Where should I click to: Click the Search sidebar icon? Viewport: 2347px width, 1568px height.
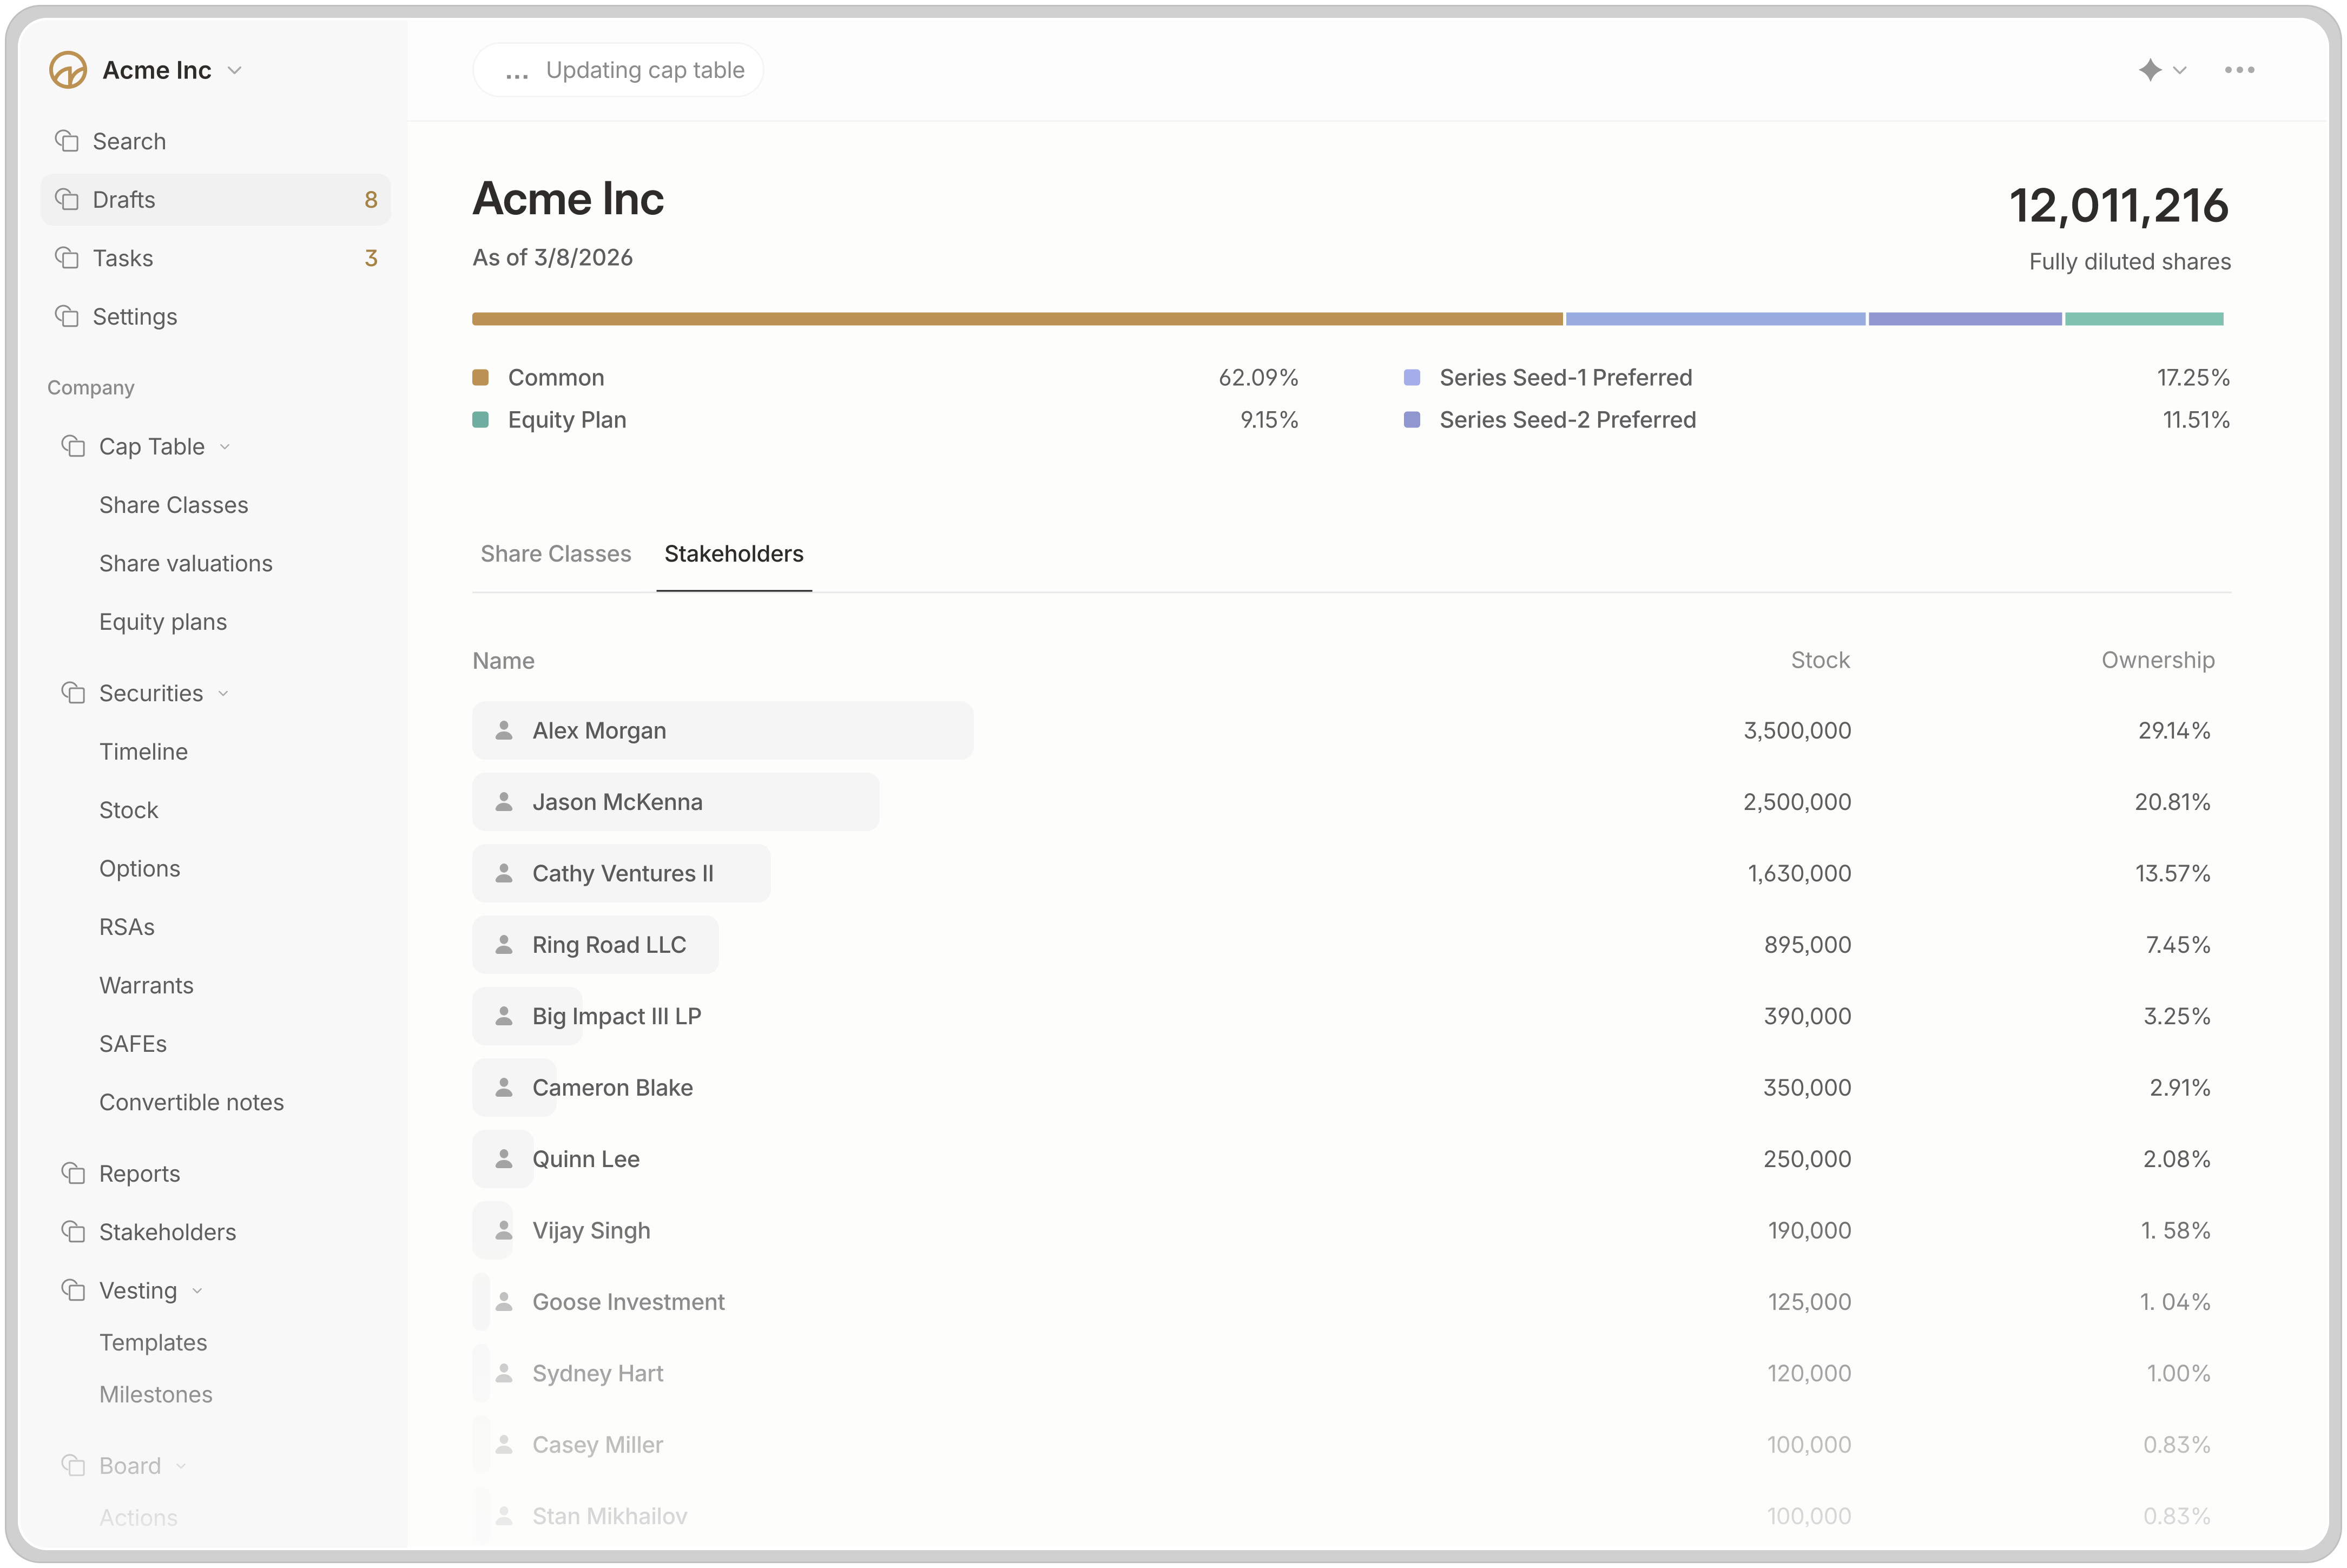point(67,141)
